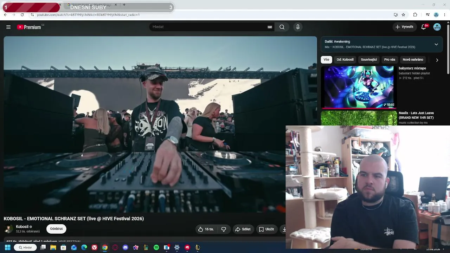This screenshot has height=253, width=450.
Task: Open the on-screen keyboard in search box
Action: [x=270, y=27]
